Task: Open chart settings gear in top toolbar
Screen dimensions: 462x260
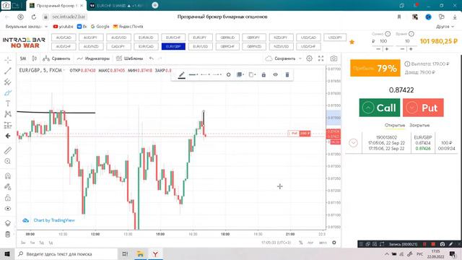Action: coord(310,58)
